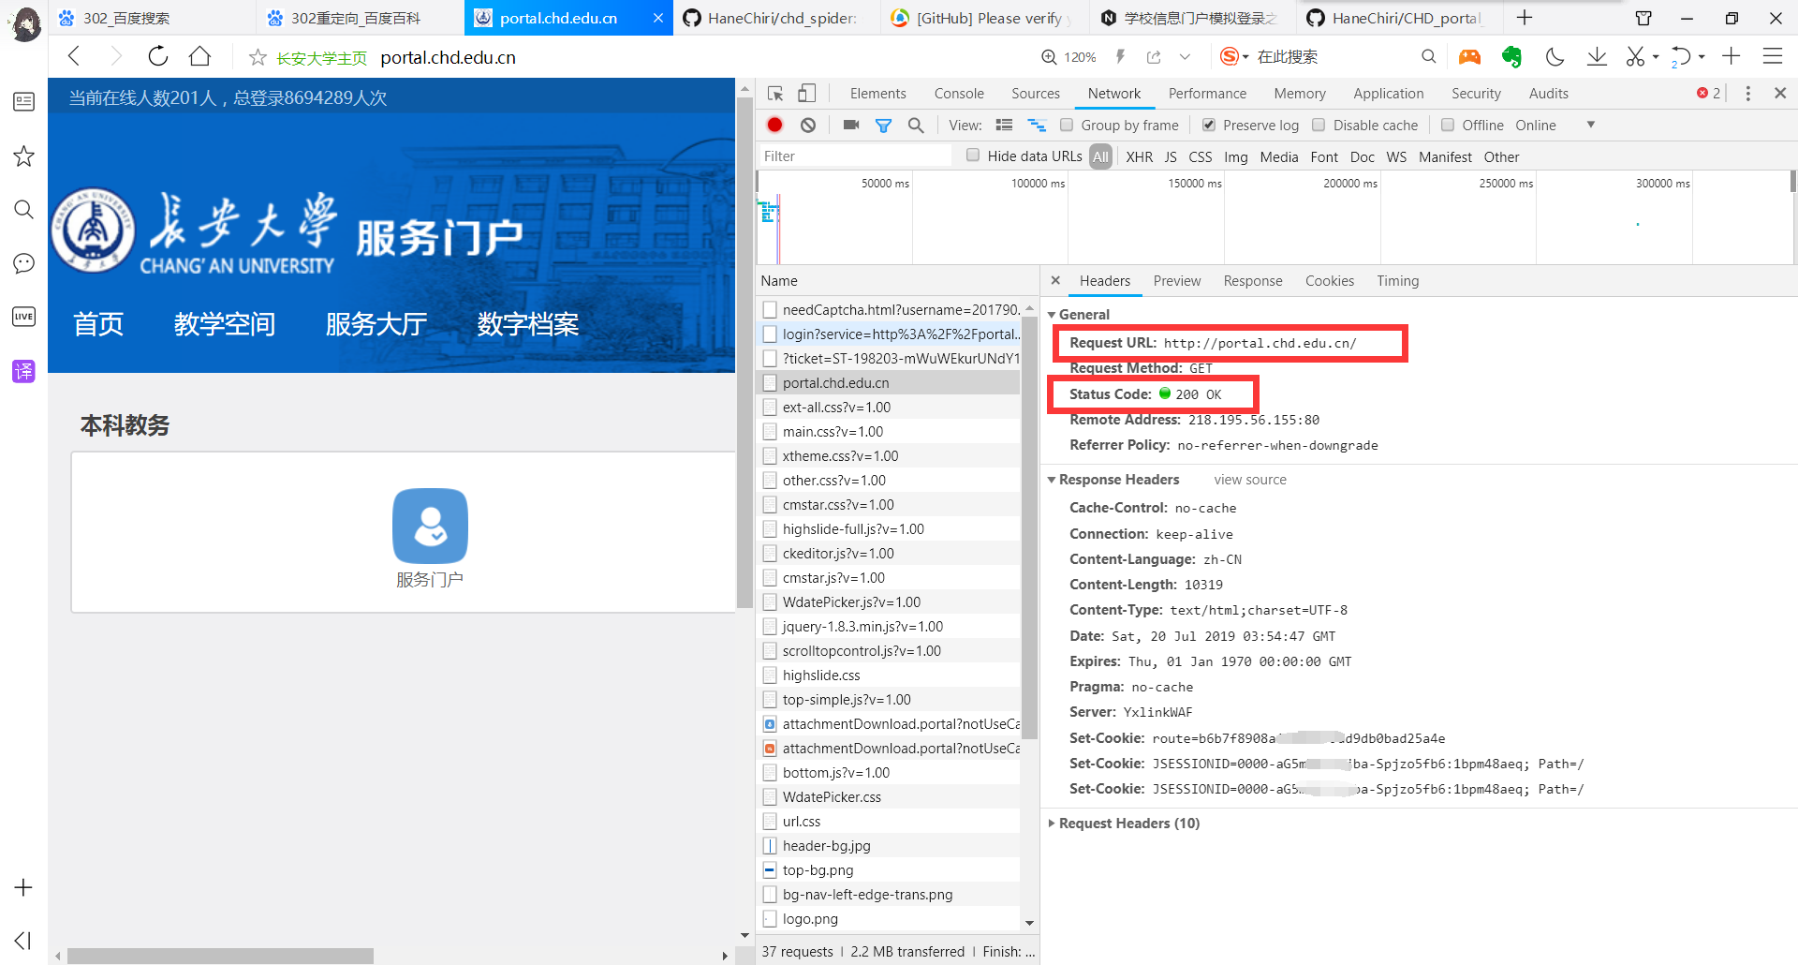Open the browser hamburger menu
The width and height of the screenshot is (1798, 965).
coord(1773,57)
